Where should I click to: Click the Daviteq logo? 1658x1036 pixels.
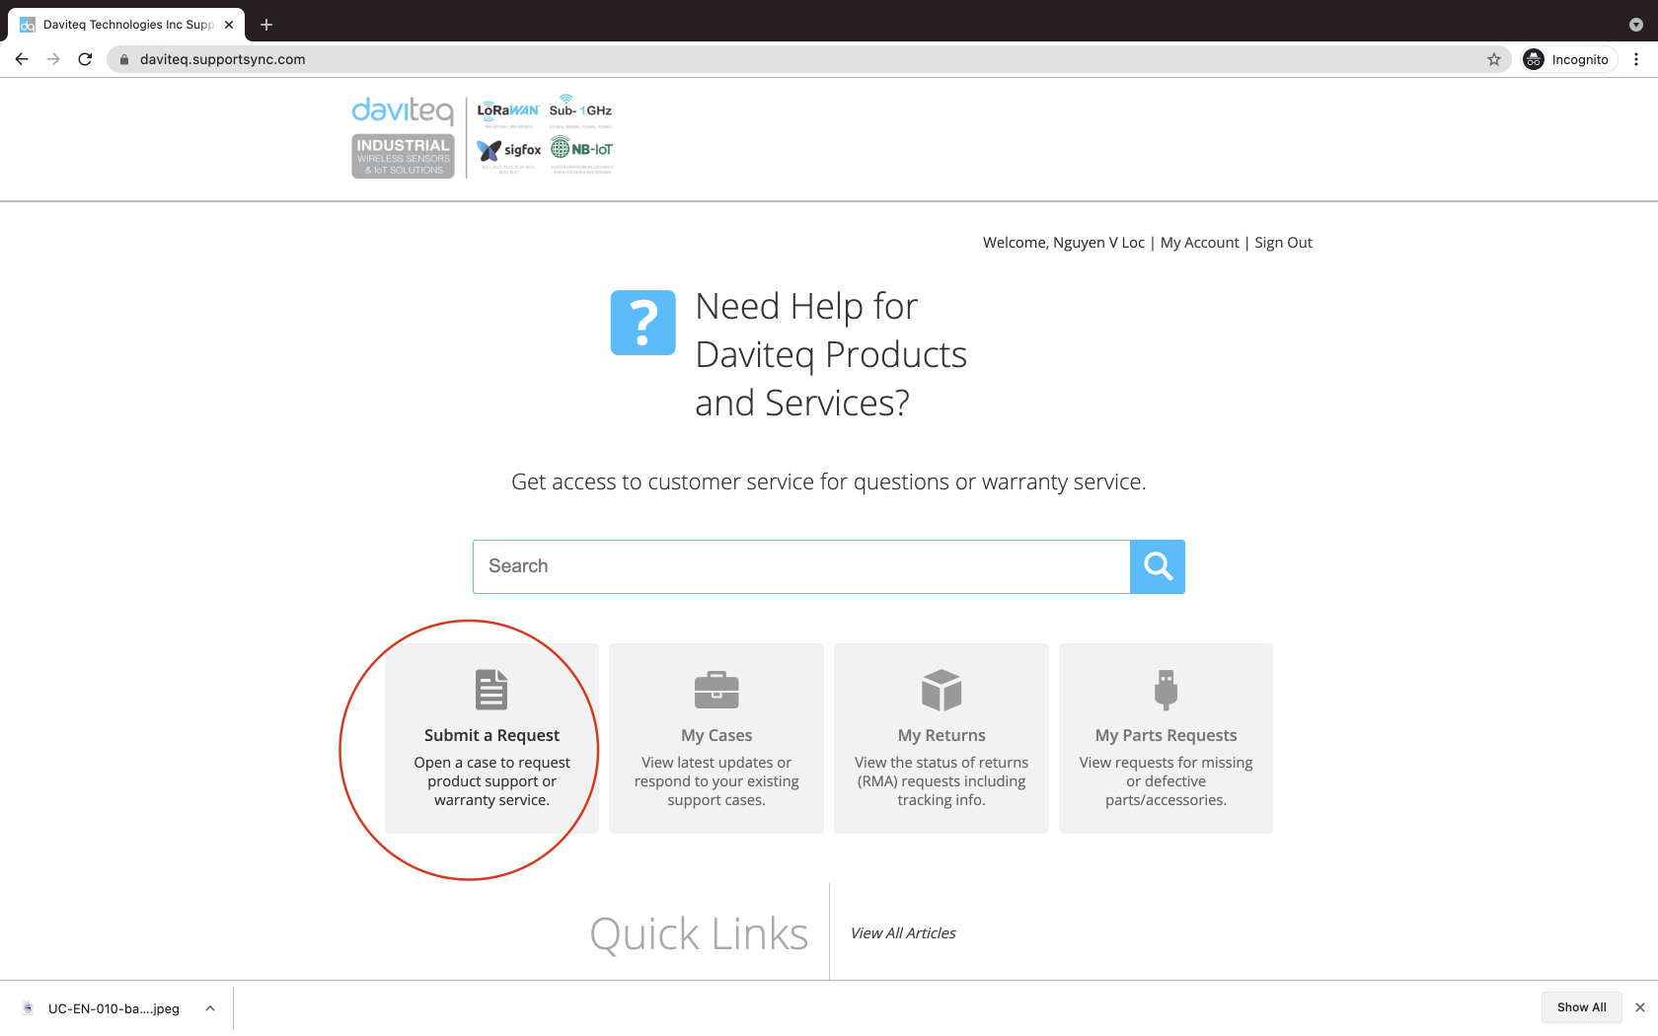pos(403,111)
